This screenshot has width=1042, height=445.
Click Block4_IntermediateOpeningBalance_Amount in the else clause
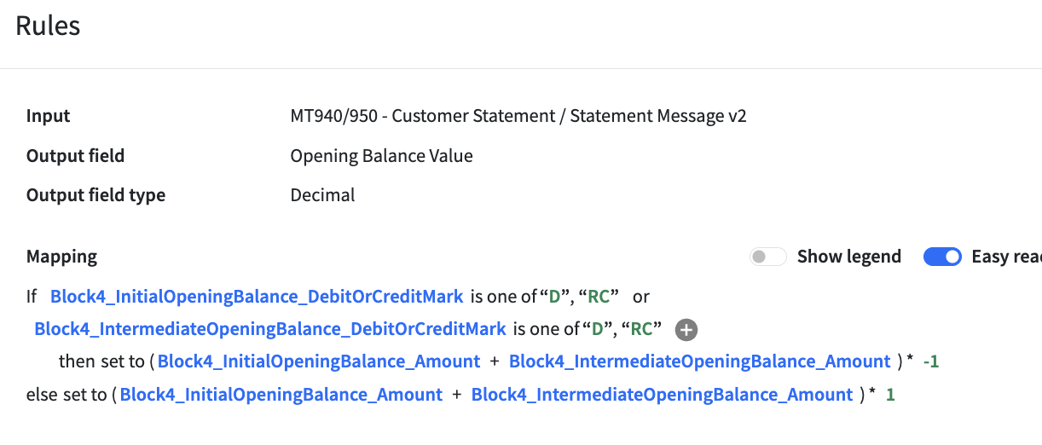click(x=662, y=395)
